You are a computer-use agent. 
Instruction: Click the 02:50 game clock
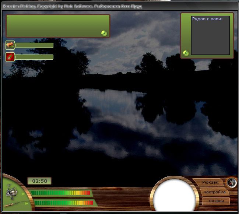pyautogui.click(x=39, y=181)
